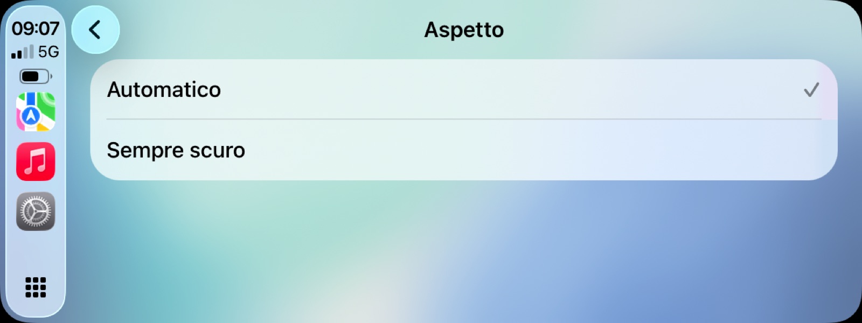Click the Aspetto page title
Screen dimensions: 862x323
(464, 30)
